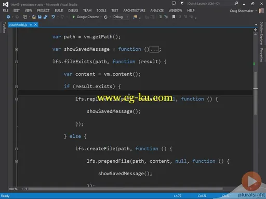This screenshot has width=266, height=199.
Task: Collapse the if (result.exists) block
Action: (x=17, y=87)
